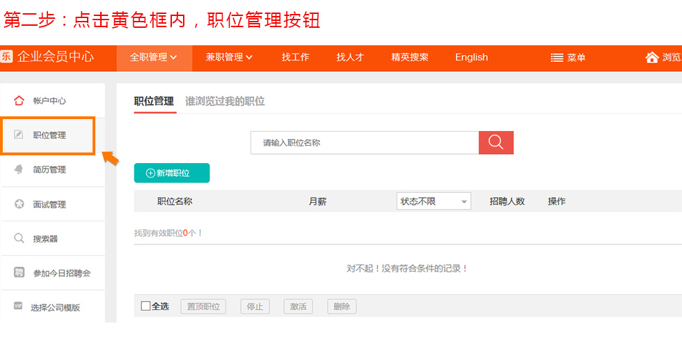Image resolution: width=682 pixels, height=349 pixels.
Task: Click the 新增职位 button
Action: pyautogui.click(x=172, y=173)
